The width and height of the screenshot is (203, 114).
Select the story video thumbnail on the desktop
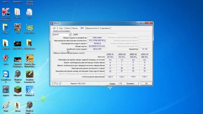pyautogui.click(x=18, y=44)
